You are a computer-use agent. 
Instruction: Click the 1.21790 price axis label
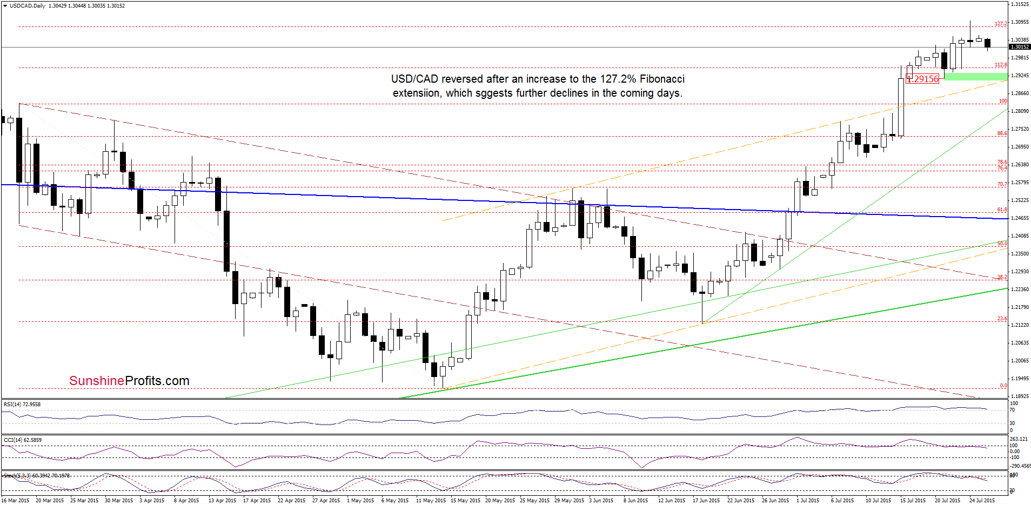pyautogui.click(x=1020, y=307)
